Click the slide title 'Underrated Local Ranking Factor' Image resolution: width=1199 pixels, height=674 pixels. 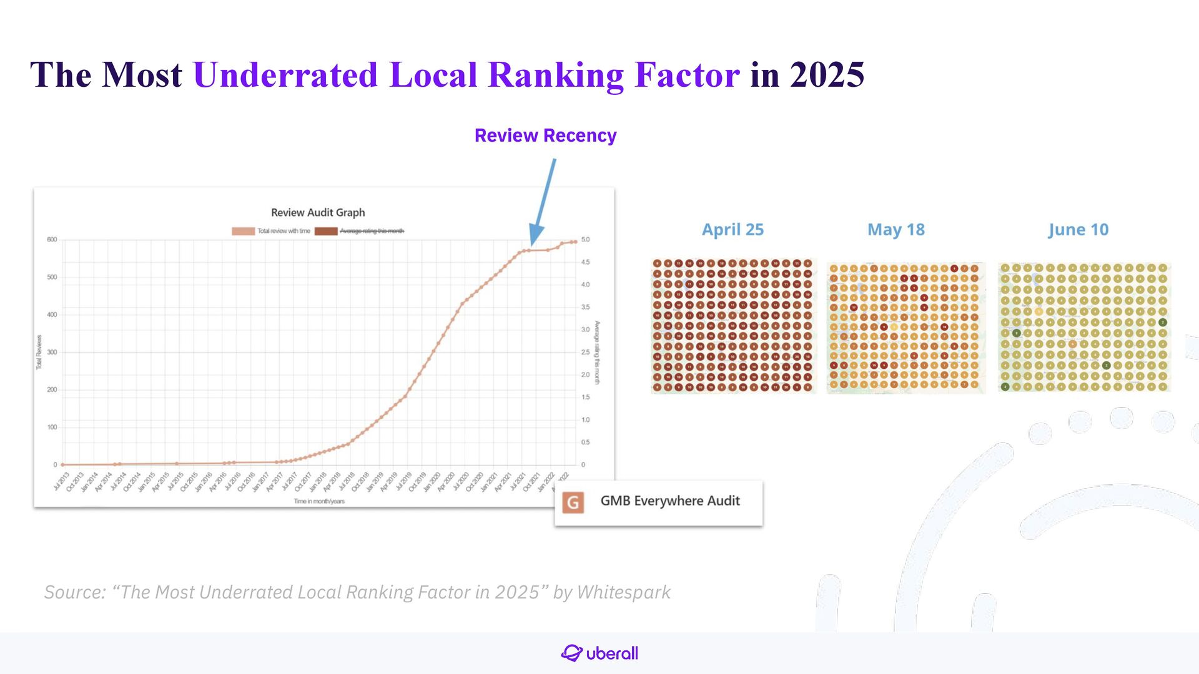click(466, 75)
